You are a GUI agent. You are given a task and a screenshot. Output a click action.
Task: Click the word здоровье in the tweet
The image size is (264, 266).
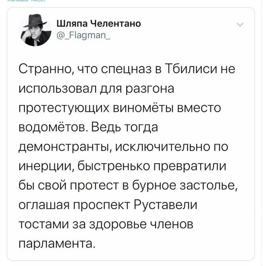118,225
